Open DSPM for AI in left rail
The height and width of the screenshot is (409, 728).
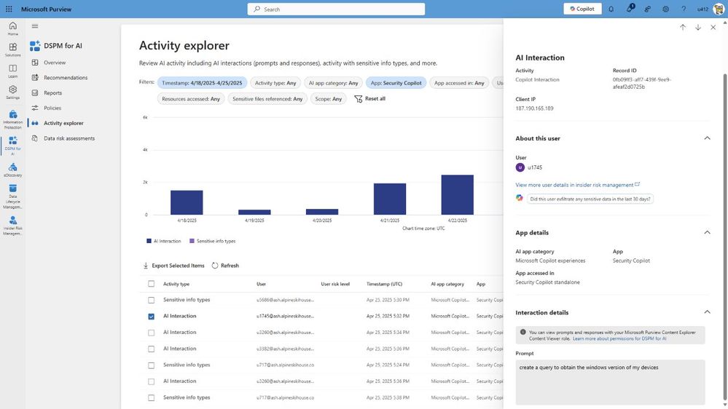click(13, 145)
